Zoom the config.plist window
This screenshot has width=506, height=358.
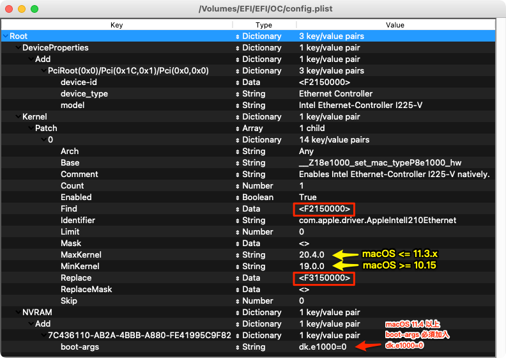tap(34, 9)
